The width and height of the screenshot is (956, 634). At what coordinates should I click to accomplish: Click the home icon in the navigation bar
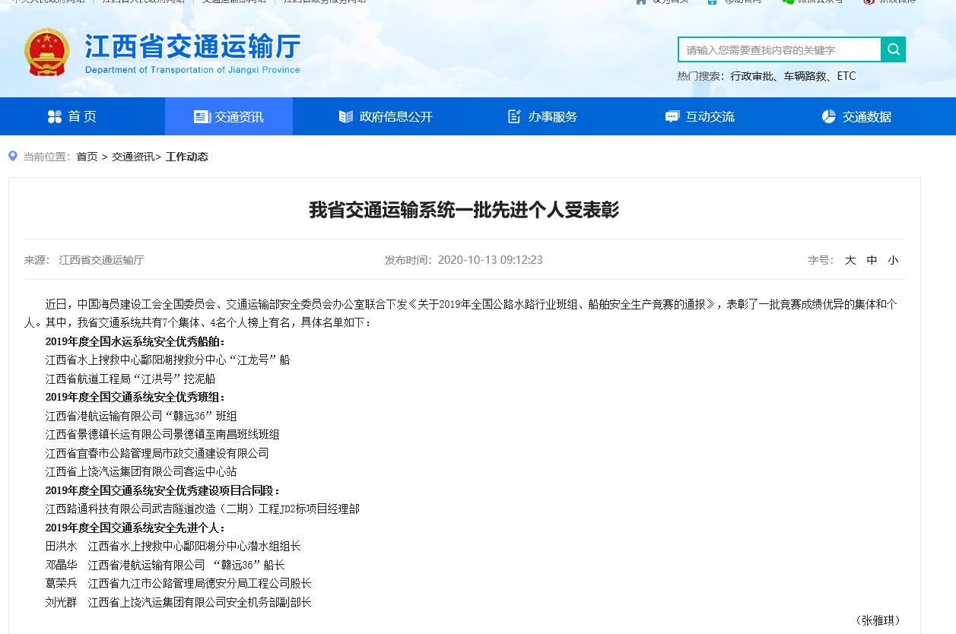55,116
